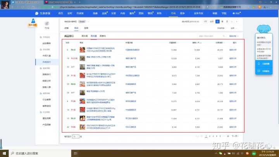Open the Windows Start menu
The image size is (279, 157).
pos(4,153)
